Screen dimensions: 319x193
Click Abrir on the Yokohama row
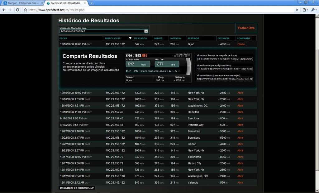[240, 157]
